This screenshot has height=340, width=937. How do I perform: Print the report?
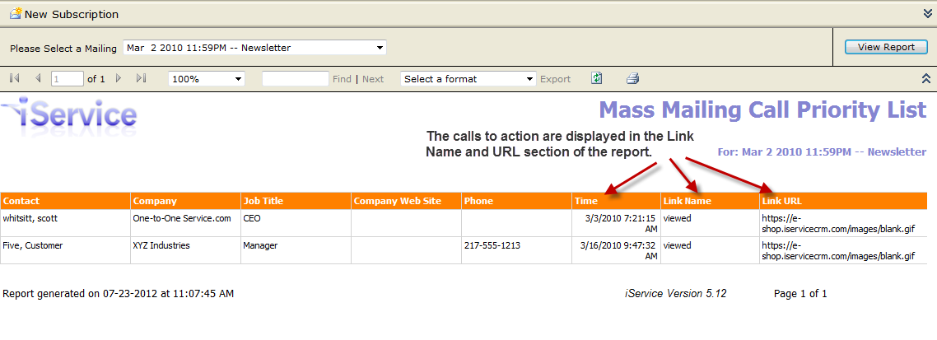(632, 79)
